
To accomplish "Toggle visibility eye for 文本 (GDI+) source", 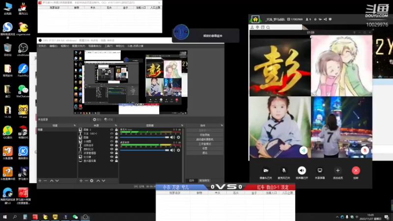I will pyautogui.click(x=112, y=134).
